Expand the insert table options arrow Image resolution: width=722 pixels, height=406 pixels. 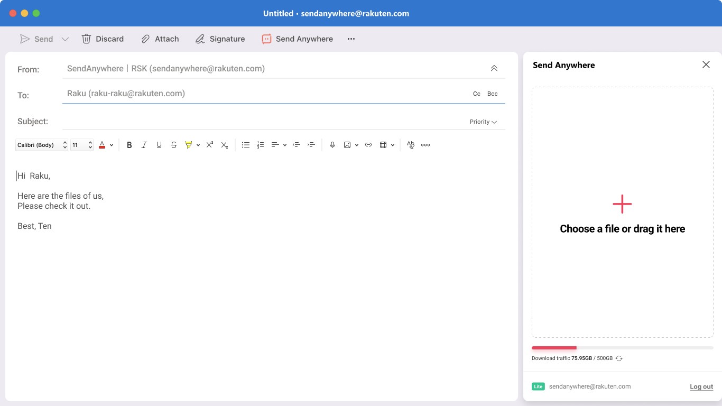coord(393,145)
